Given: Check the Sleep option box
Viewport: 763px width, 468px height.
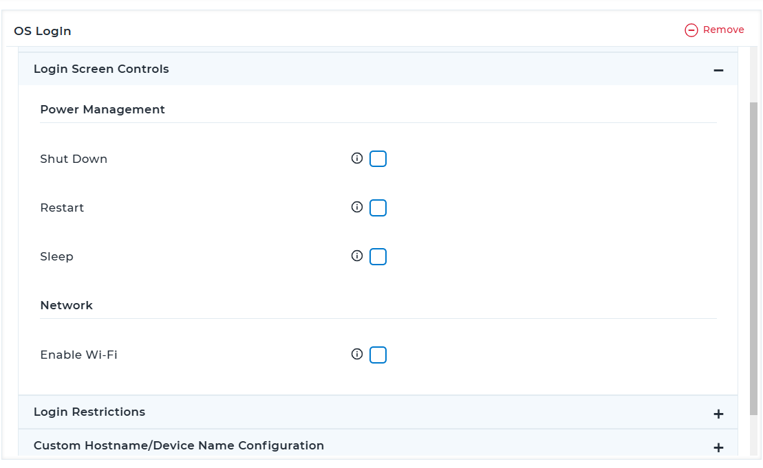Looking at the screenshot, I should pyautogui.click(x=378, y=256).
